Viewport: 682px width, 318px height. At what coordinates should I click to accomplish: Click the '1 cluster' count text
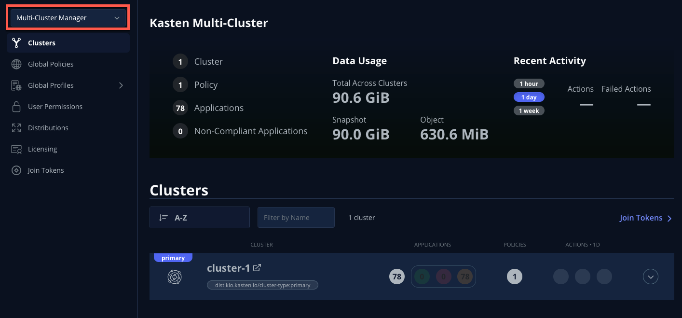pyautogui.click(x=362, y=218)
